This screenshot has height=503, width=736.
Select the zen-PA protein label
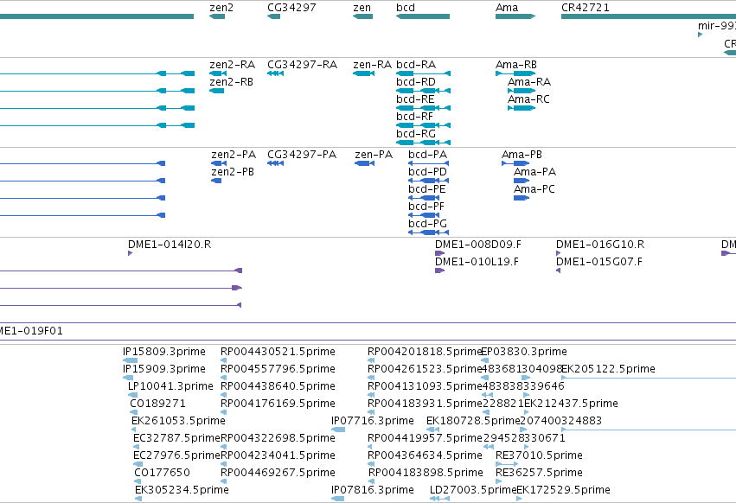click(x=374, y=155)
